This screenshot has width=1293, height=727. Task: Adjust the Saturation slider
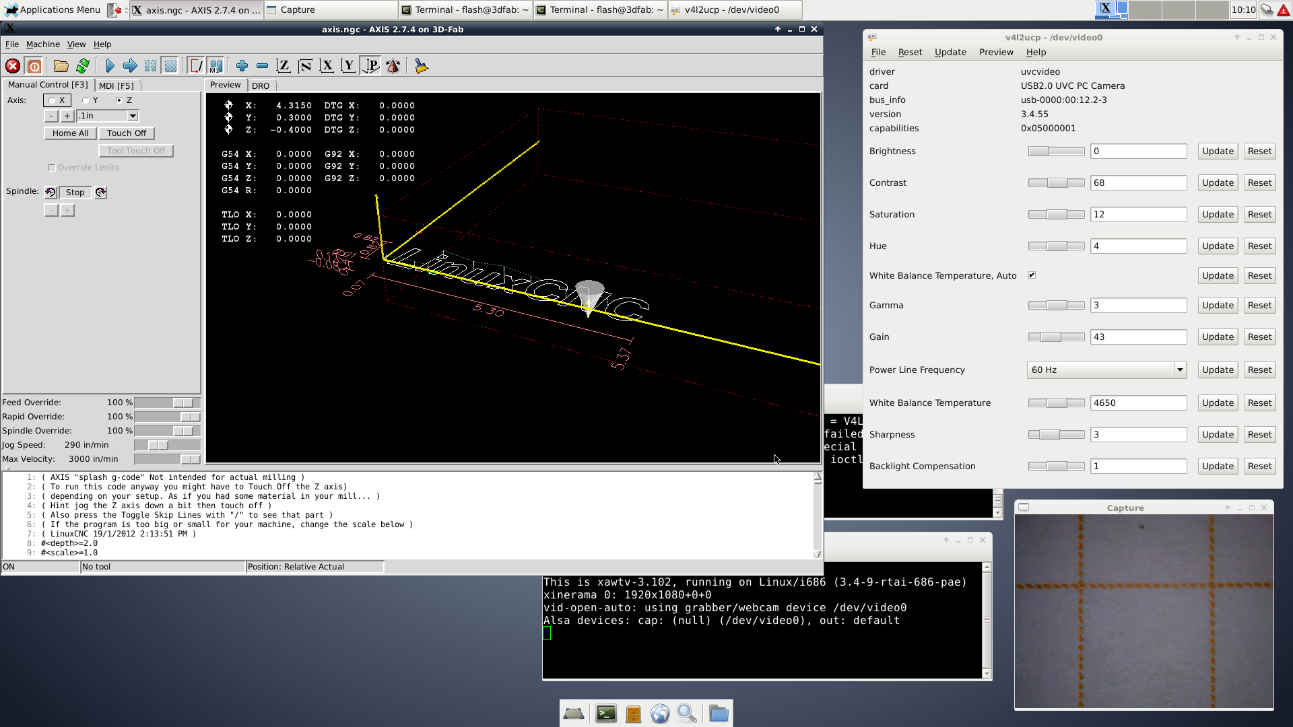[1056, 215]
